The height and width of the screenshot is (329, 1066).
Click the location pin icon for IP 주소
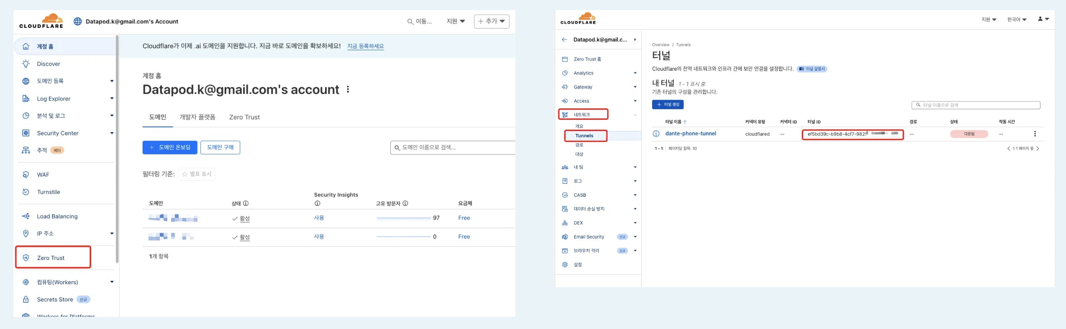pos(26,234)
